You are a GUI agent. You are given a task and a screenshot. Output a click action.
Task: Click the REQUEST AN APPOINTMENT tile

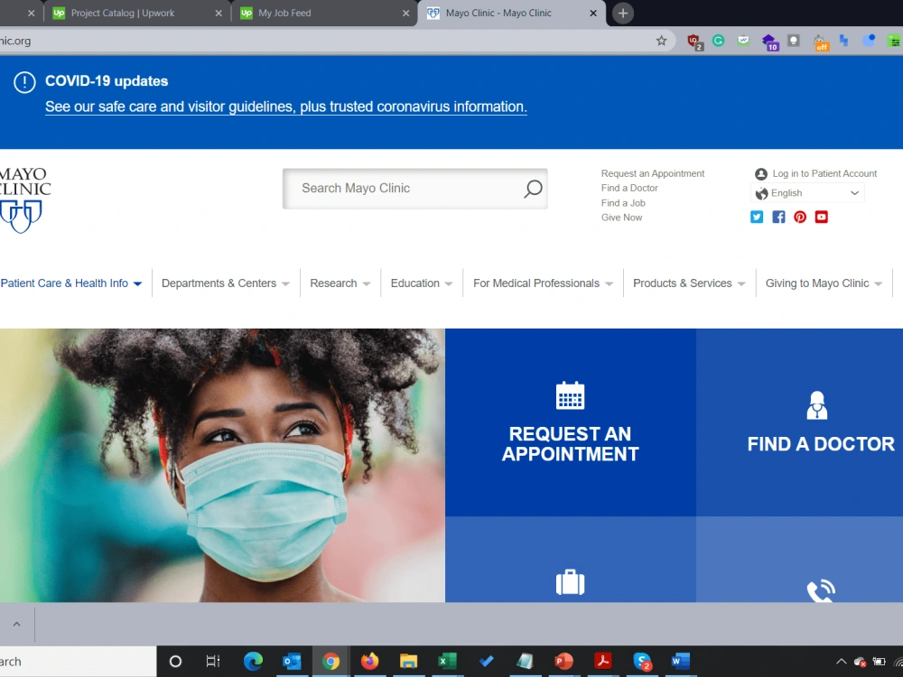(570, 422)
